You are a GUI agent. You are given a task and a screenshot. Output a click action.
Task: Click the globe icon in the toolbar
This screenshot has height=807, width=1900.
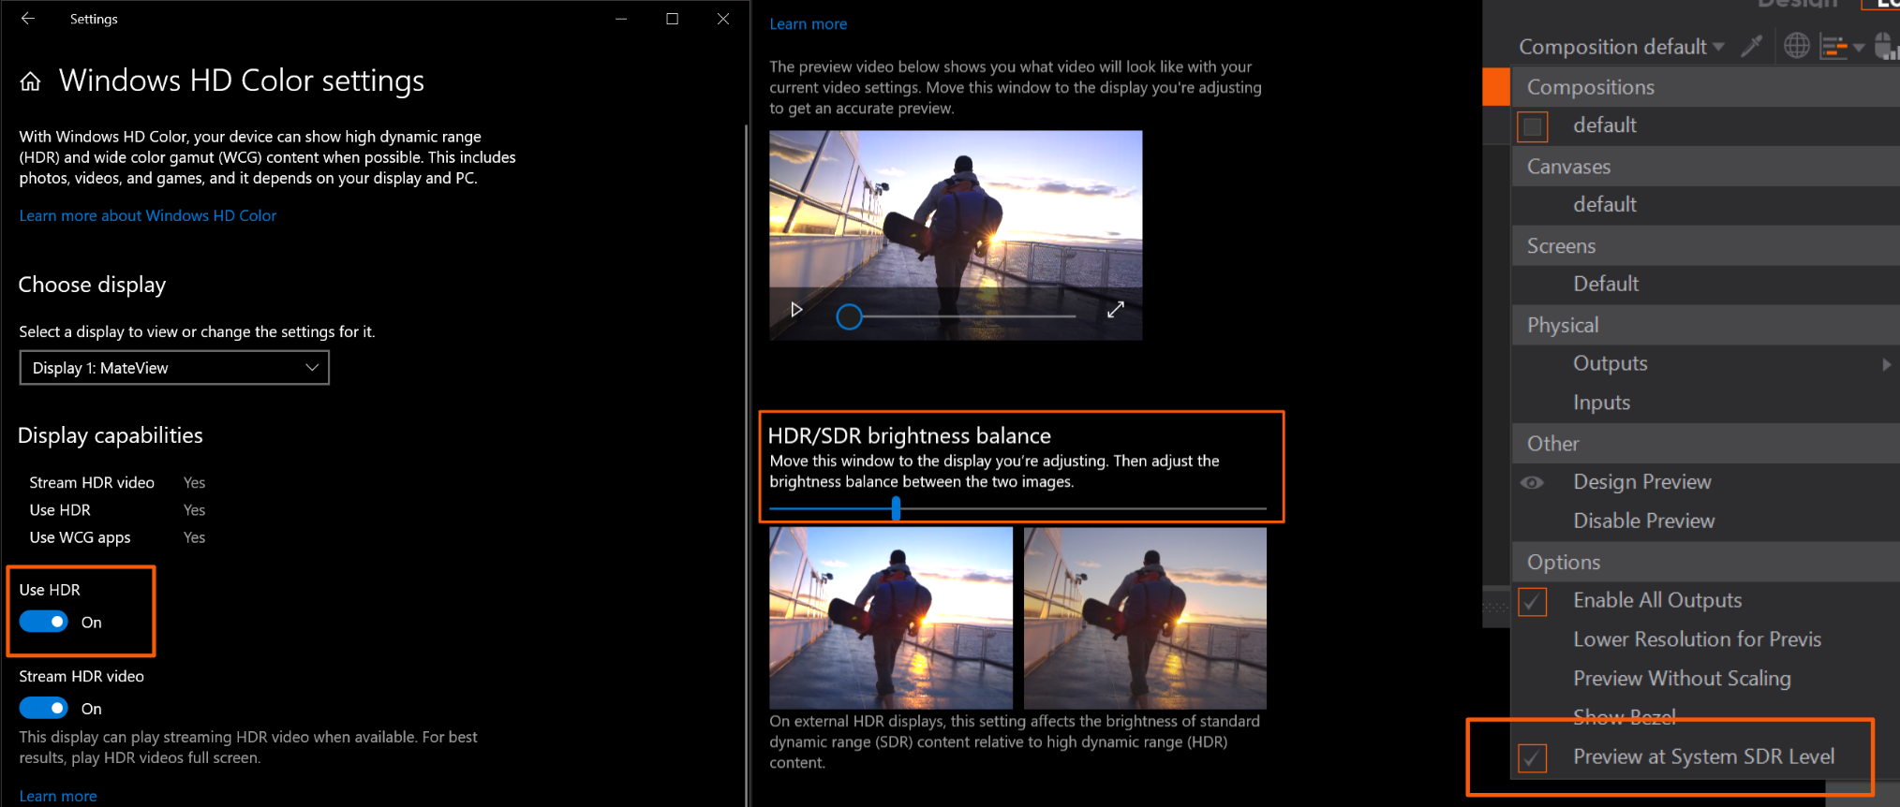pyautogui.click(x=1796, y=46)
